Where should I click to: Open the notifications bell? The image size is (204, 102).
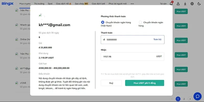click(x=171, y=4)
